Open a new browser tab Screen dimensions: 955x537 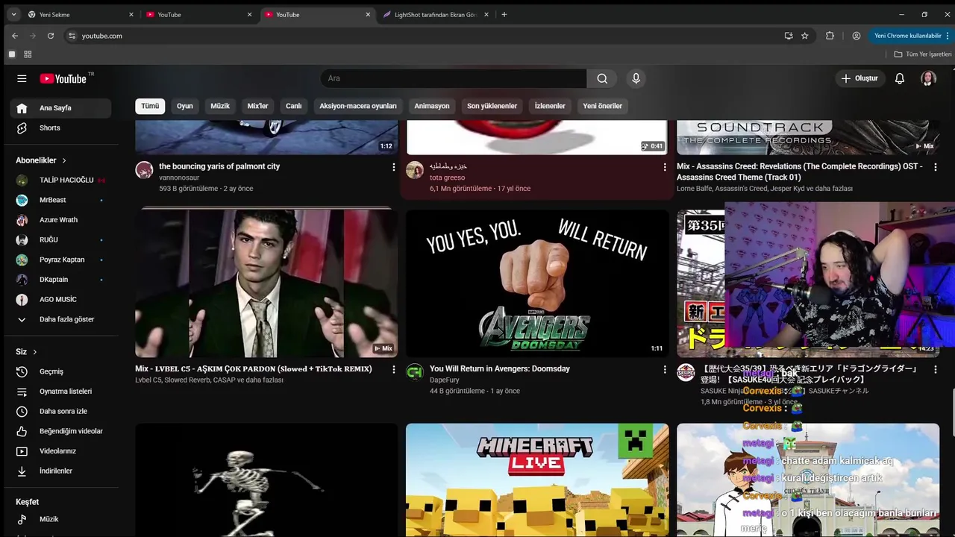[x=504, y=14]
